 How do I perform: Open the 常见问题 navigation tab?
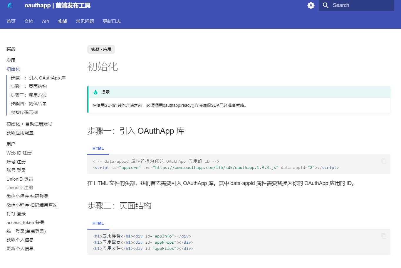(x=85, y=21)
